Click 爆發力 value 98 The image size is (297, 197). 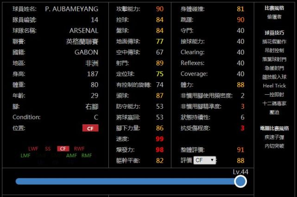point(160,150)
